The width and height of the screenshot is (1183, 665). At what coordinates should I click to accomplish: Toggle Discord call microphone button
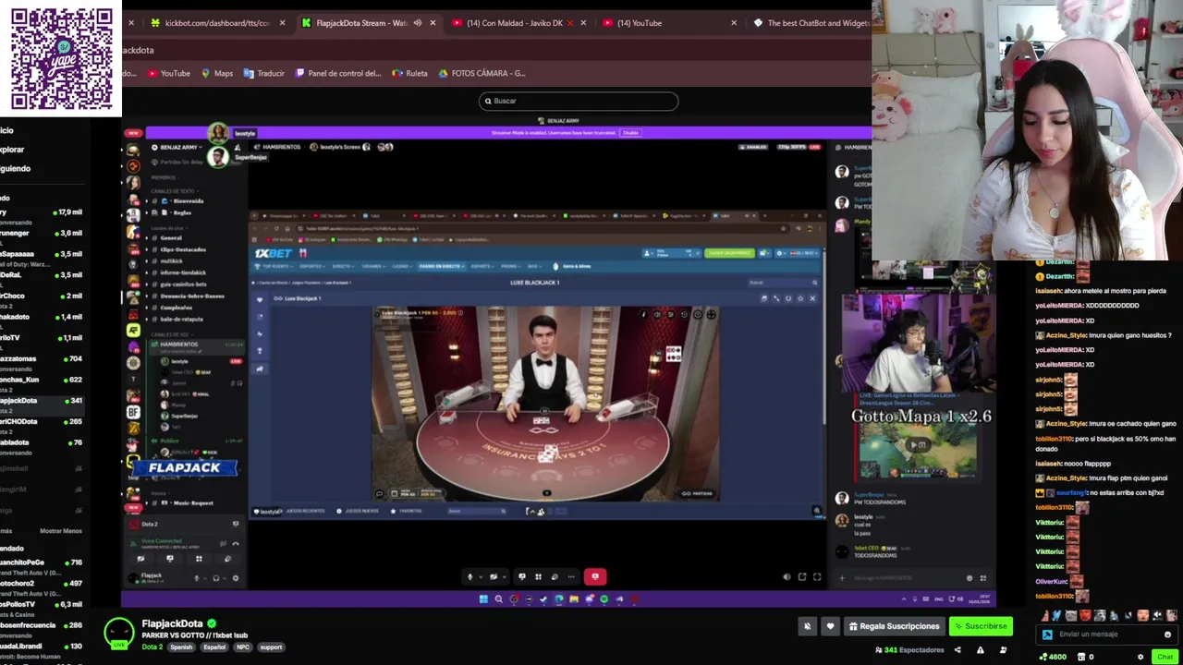[x=470, y=576]
